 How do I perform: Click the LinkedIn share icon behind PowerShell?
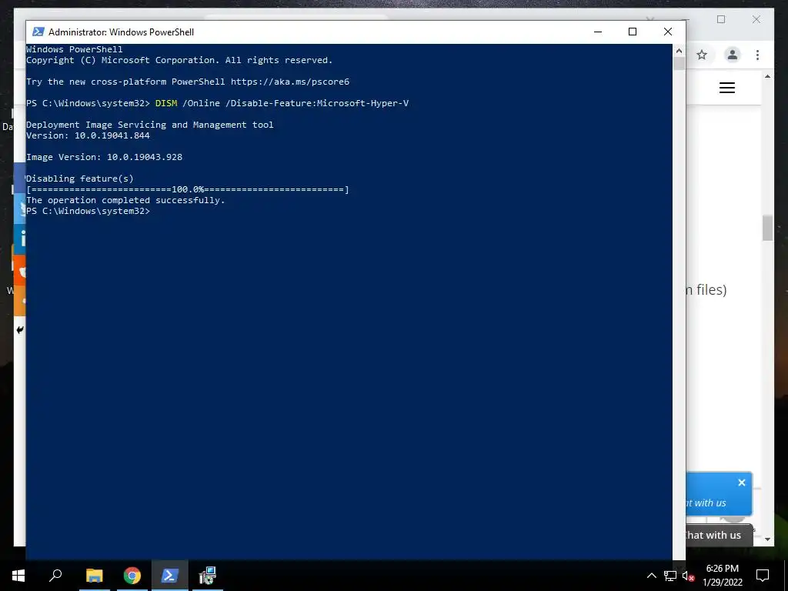(19, 239)
